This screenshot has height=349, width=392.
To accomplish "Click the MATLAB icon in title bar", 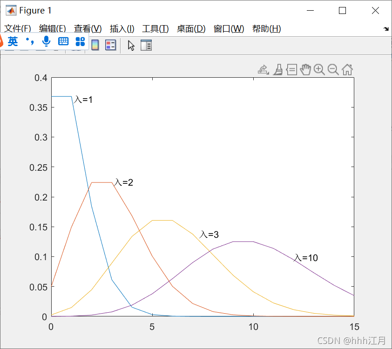I will click(x=11, y=11).
